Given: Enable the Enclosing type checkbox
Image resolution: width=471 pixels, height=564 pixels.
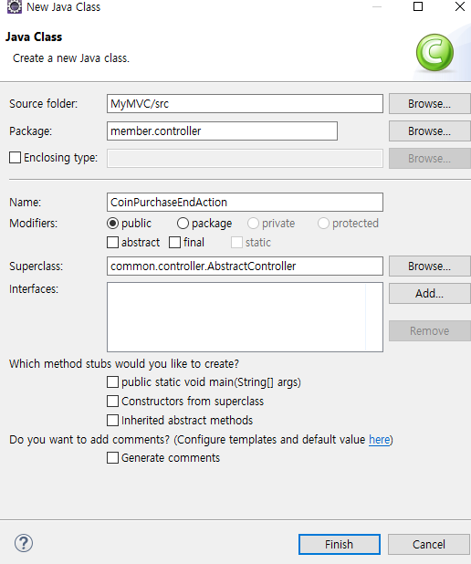Looking at the screenshot, I should [x=15, y=158].
